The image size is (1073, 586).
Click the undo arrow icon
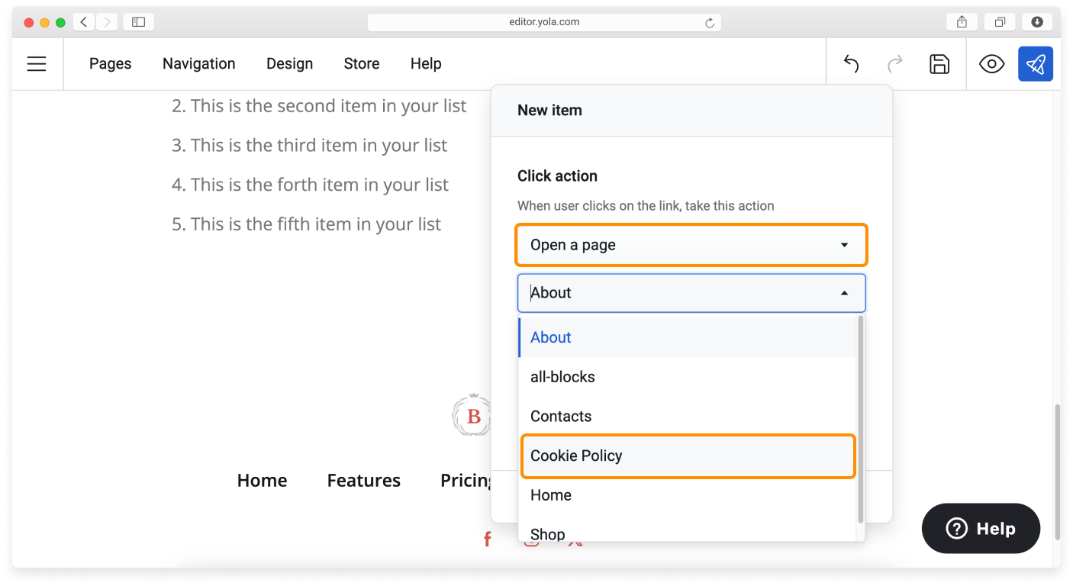tap(851, 64)
